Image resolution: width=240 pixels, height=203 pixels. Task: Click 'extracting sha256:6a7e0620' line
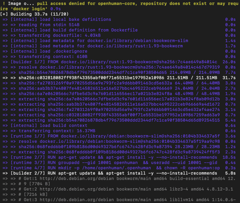[x=119, y=99]
